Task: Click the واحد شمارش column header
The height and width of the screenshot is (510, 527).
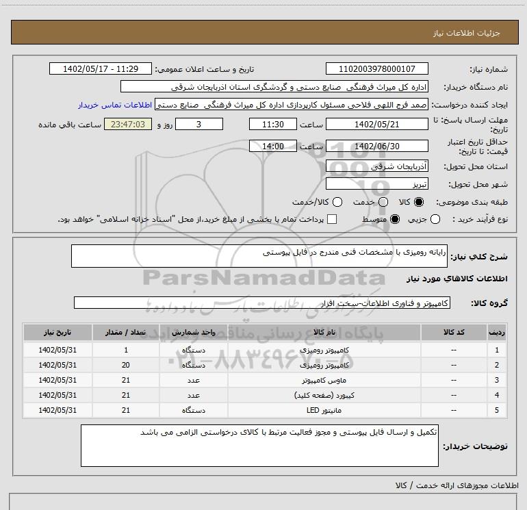Action: pyautogui.click(x=194, y=332)
